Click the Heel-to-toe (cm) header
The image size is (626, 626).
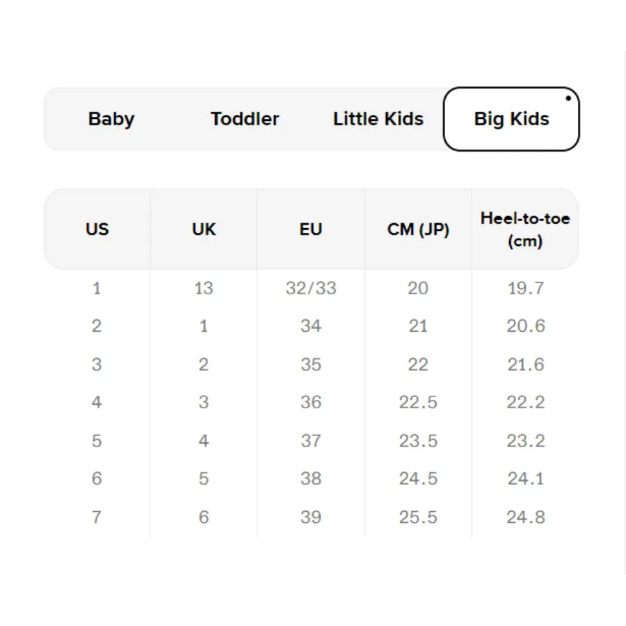pyautogui.click(x=525, y=229)
